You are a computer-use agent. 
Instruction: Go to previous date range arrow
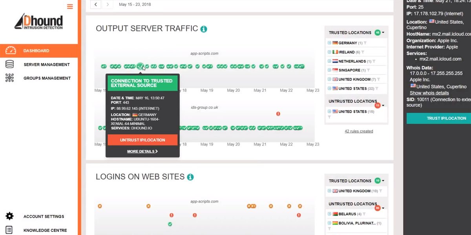[96, 5]
